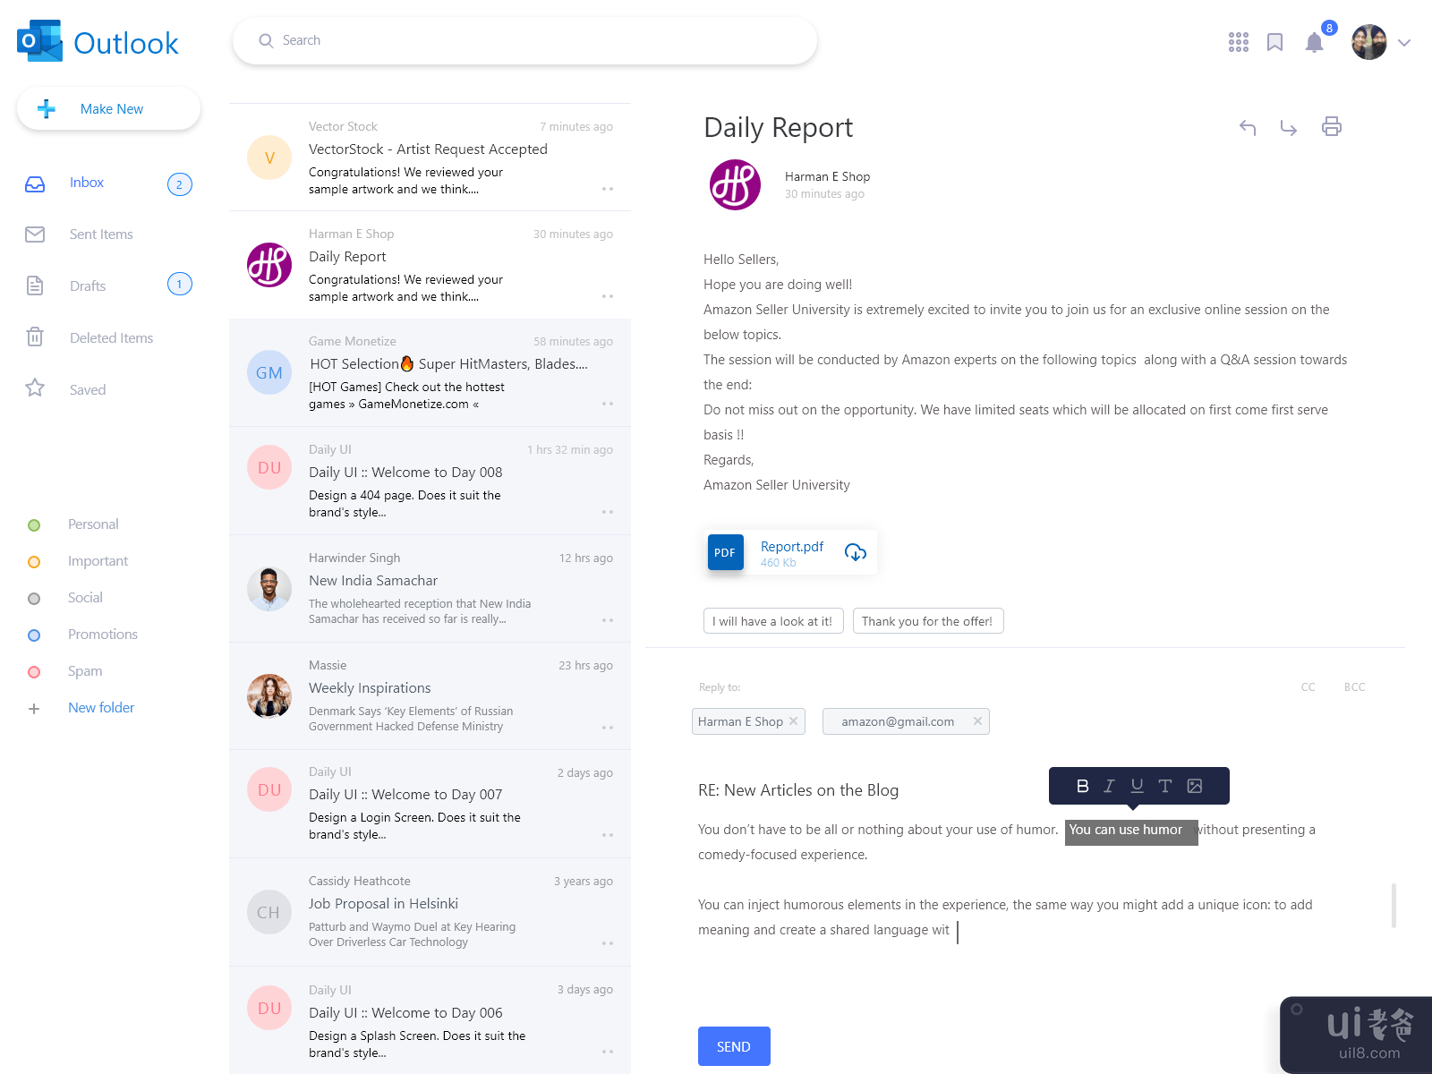Insert image from formatting toolbar

(x=1195, y=786)
